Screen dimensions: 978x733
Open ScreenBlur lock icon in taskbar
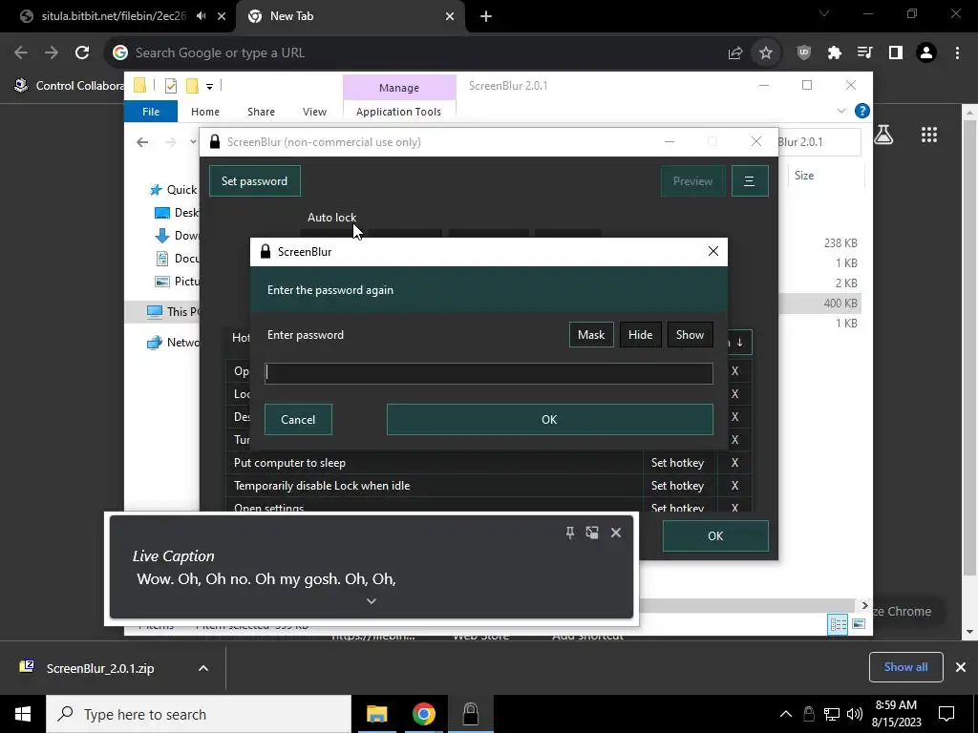(x=471, y=714)
